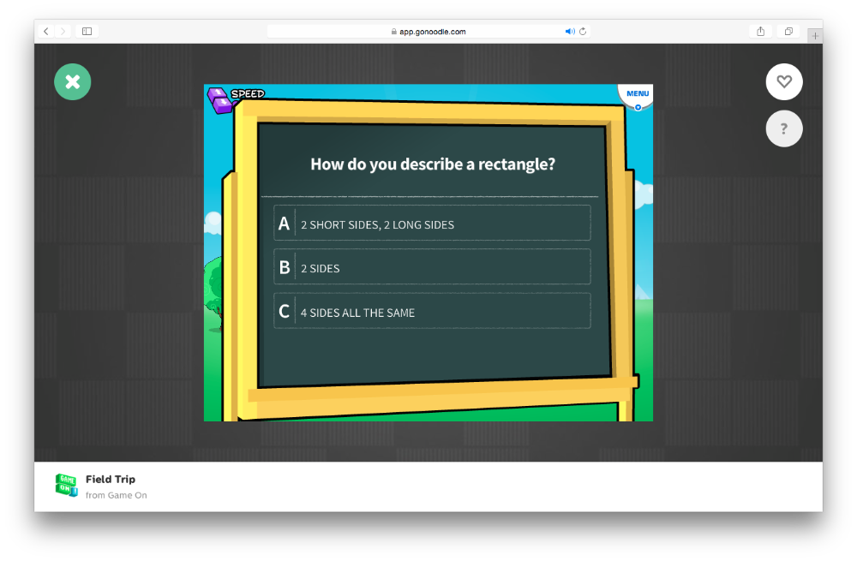The image size is (857, 561).
Task: Mute the tab audio speaker icon
Action: [570, 32]
